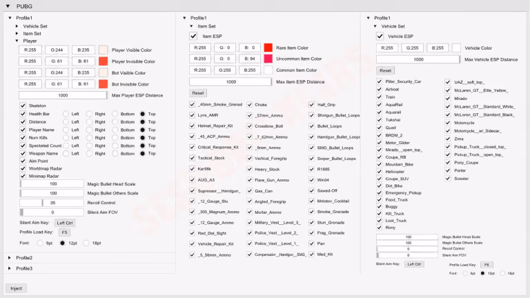Click the F5 Profile Load Key button
530x298 pixels.
64,232
